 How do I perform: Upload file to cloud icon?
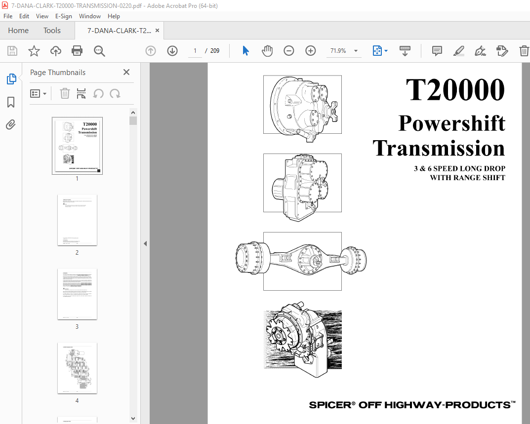point(56,51)
